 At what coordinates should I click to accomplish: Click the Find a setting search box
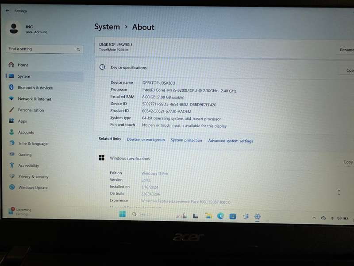click(45, 49)
